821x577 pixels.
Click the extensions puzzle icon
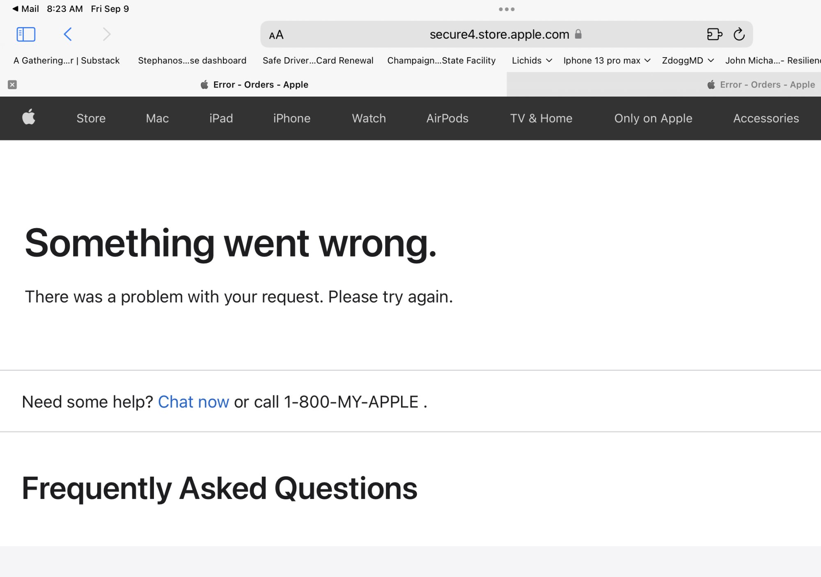point(714,34)
